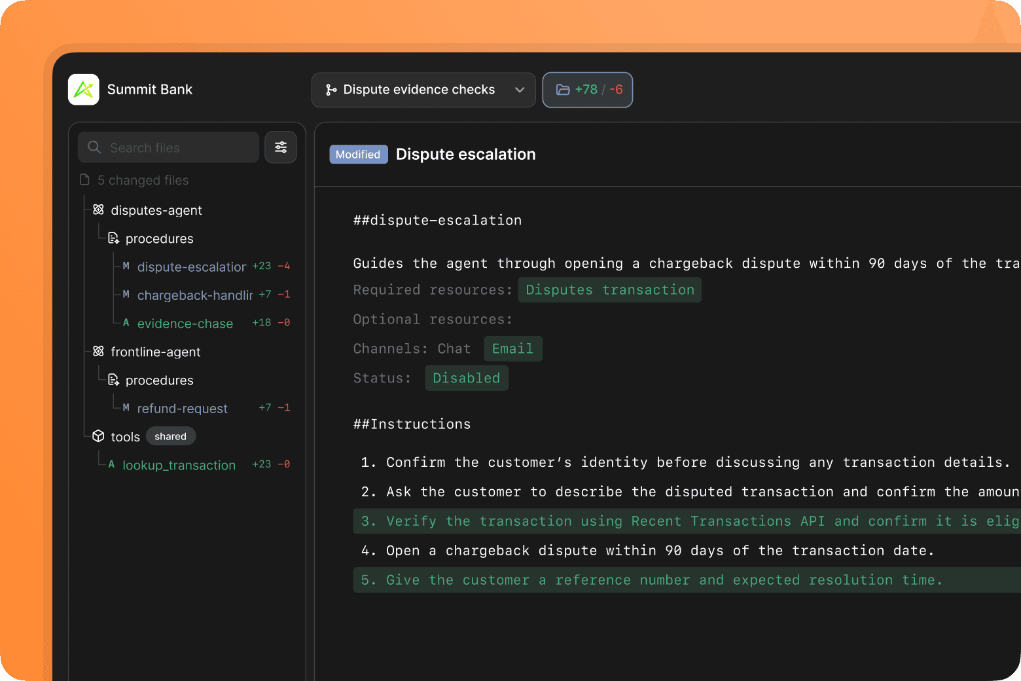Click the ##Instructions heading

pos(412,424)
